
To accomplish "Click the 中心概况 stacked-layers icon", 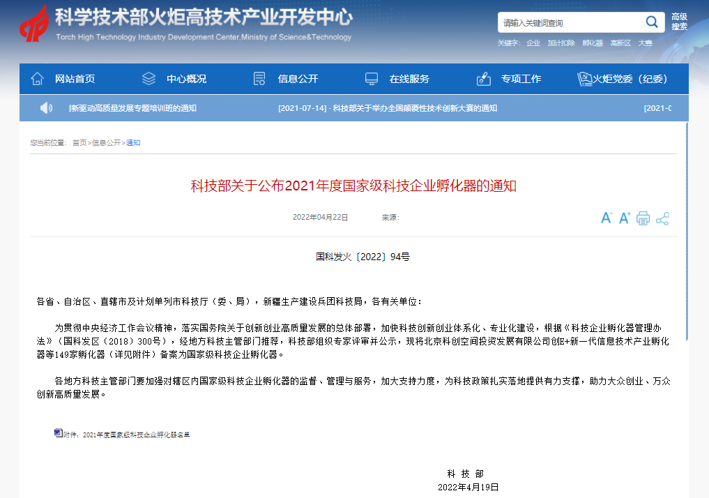I will [147, 79].
